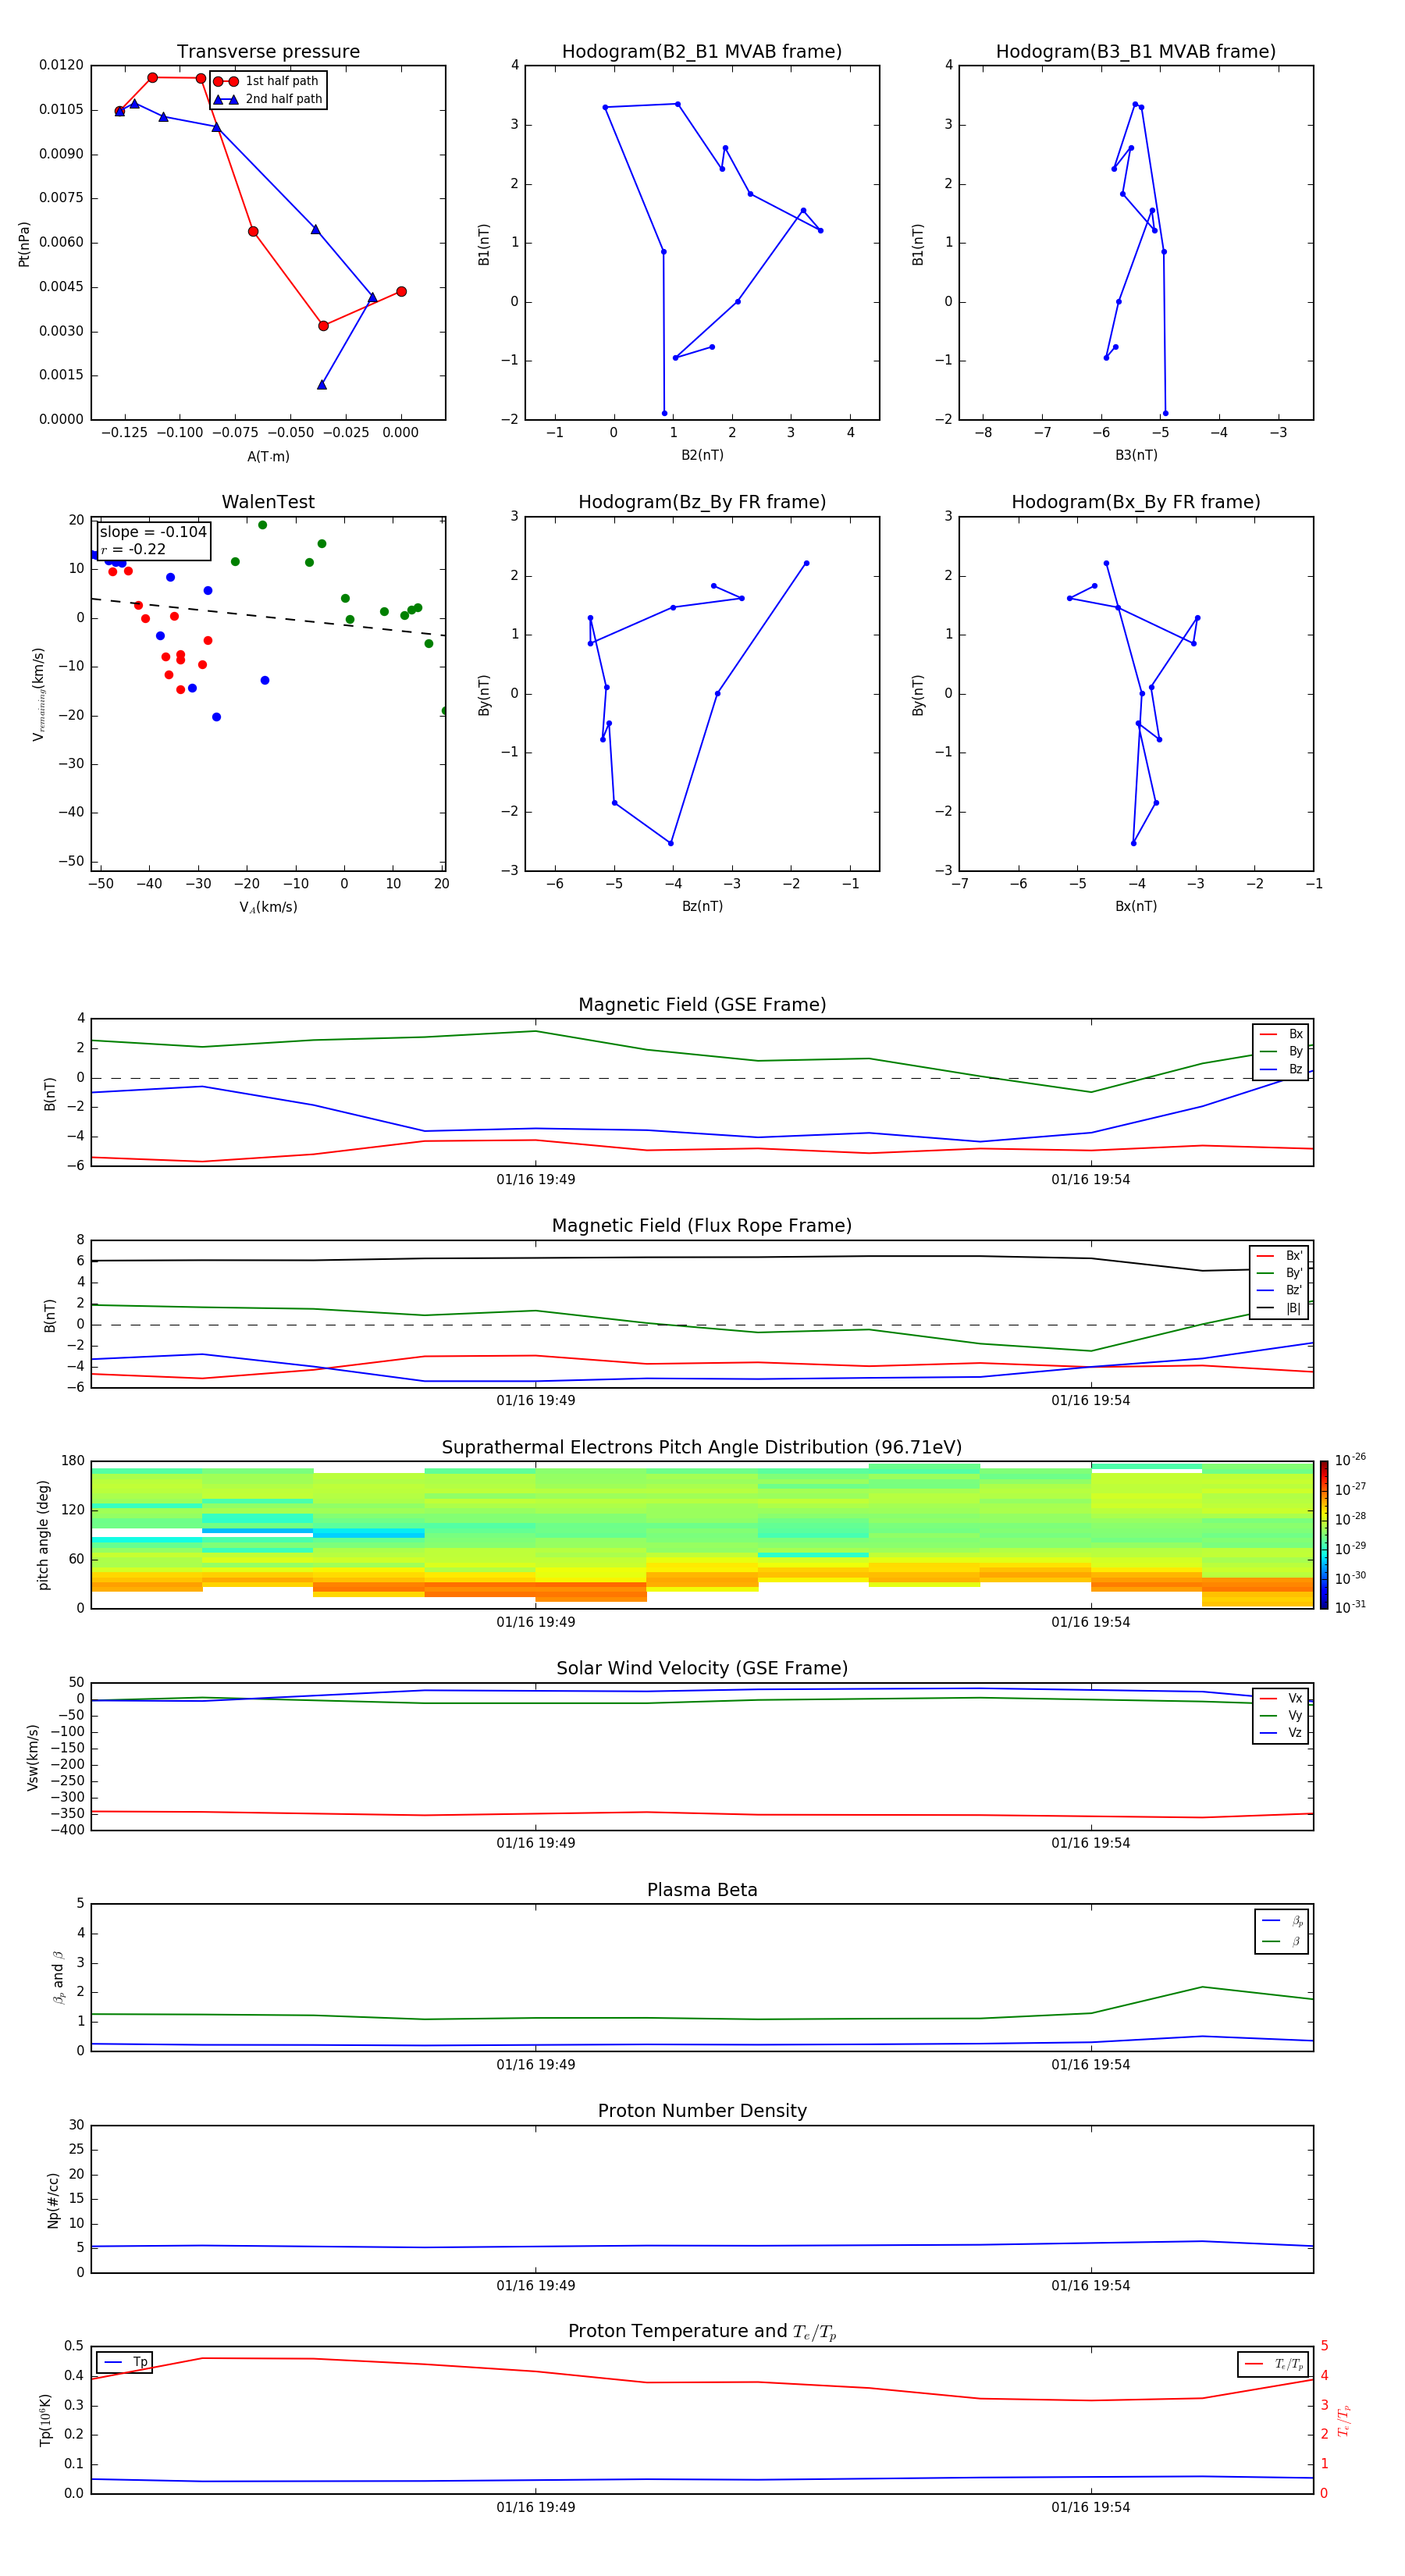The image size is (1405, 2576).
Task: Click the 'pitch angle (deg)' axis label
Action: (x=43, y=1535)
